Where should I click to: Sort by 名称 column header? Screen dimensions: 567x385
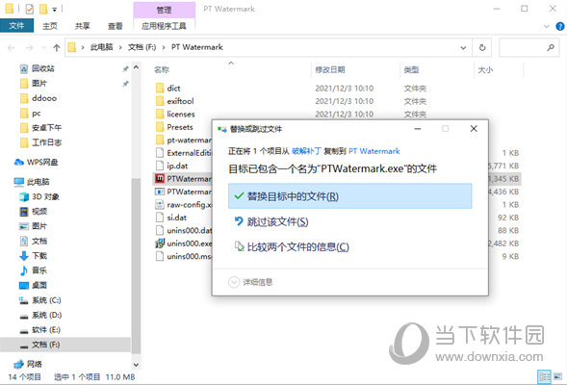[162, 69]
